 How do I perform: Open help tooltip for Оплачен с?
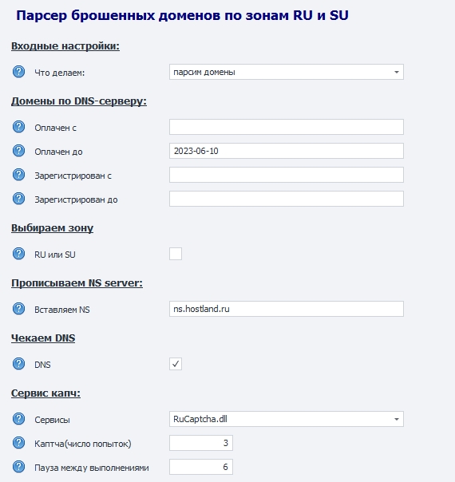(18, 127)
